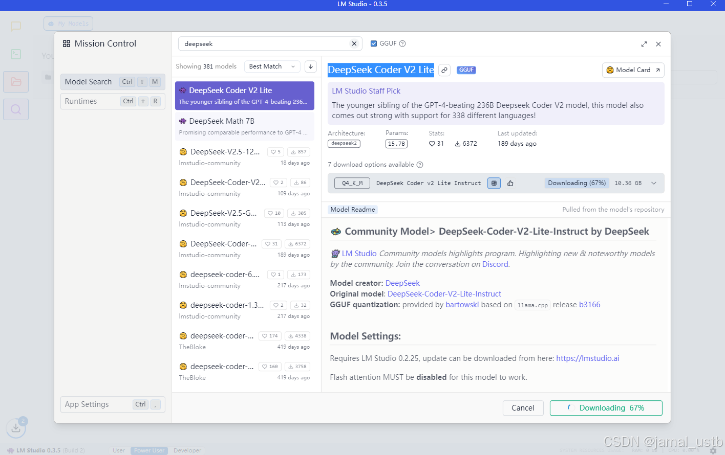Open the Chat view in left sidebar
The height and width of the screenshot is (455, 725).
16,26
